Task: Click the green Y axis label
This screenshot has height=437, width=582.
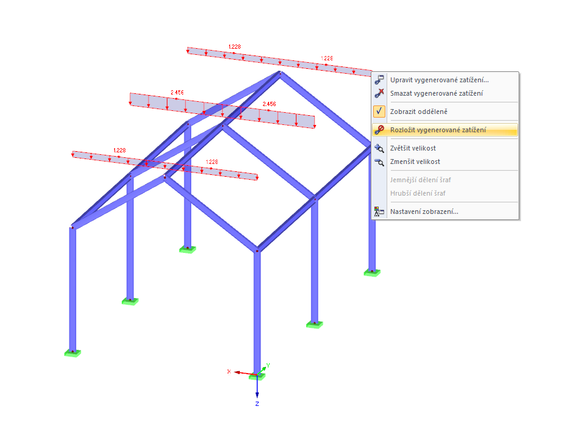Action: coord(268,366)
